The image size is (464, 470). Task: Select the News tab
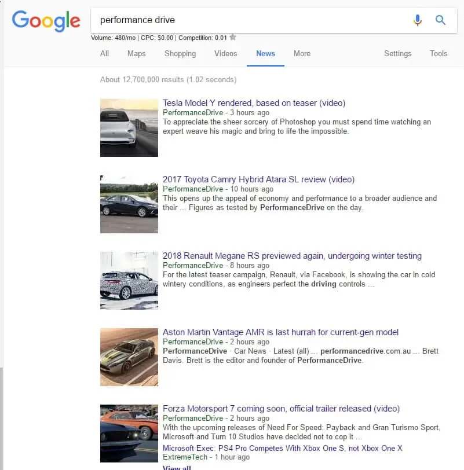[x=265, y=54]
